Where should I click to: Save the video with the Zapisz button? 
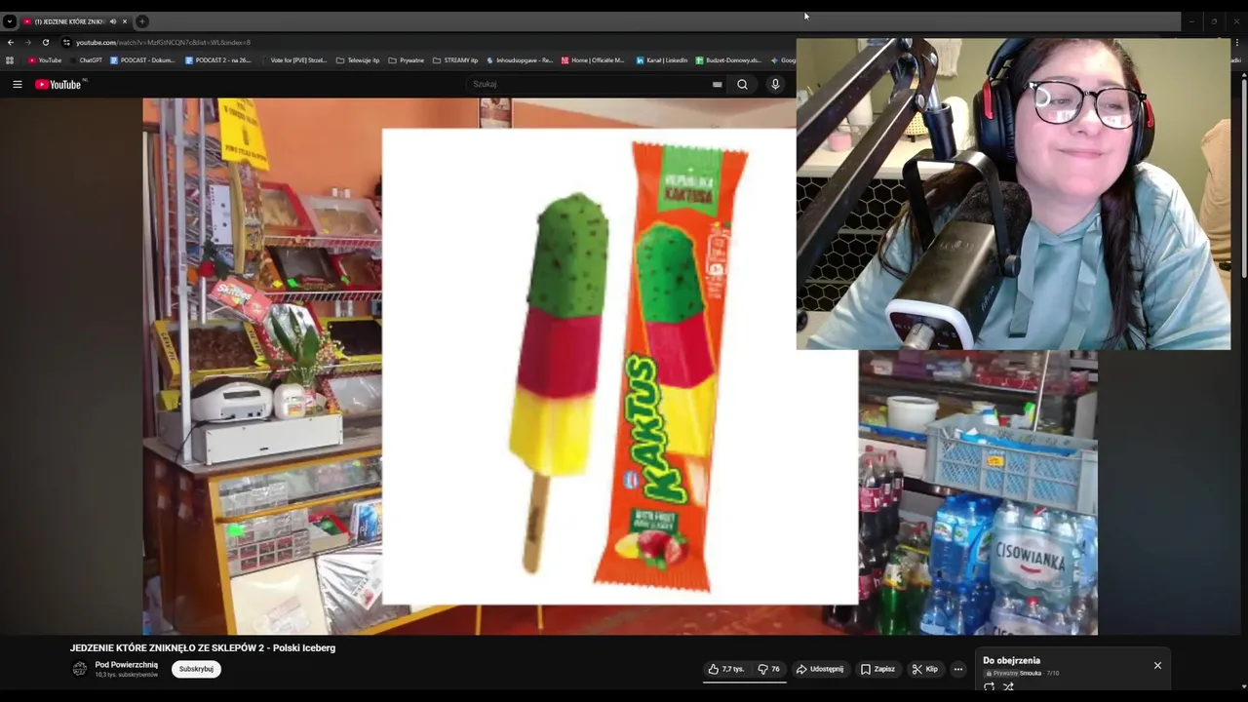(877, 669)
